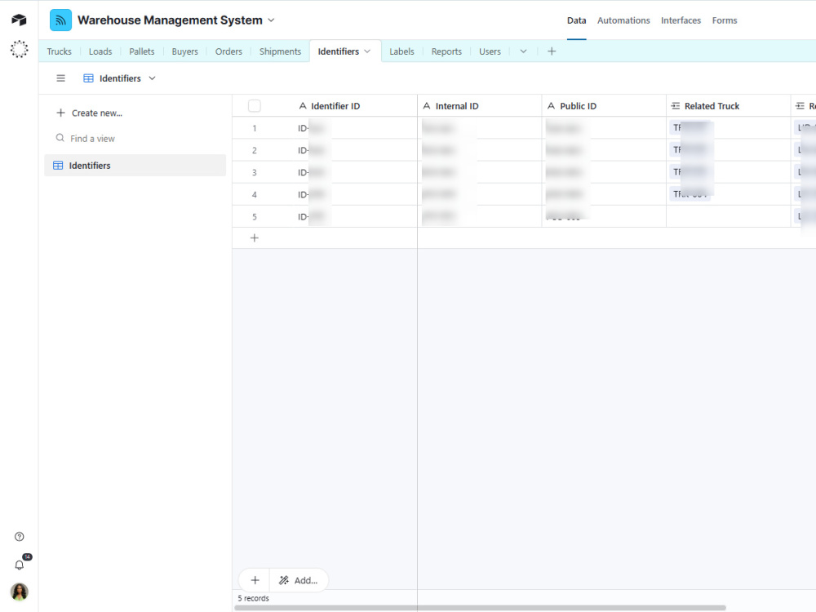Click the Add... button at the bottom

tap(299, 580)
